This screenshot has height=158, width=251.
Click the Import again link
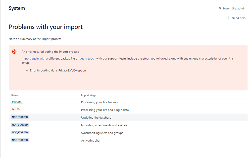[x=30, y=59]
